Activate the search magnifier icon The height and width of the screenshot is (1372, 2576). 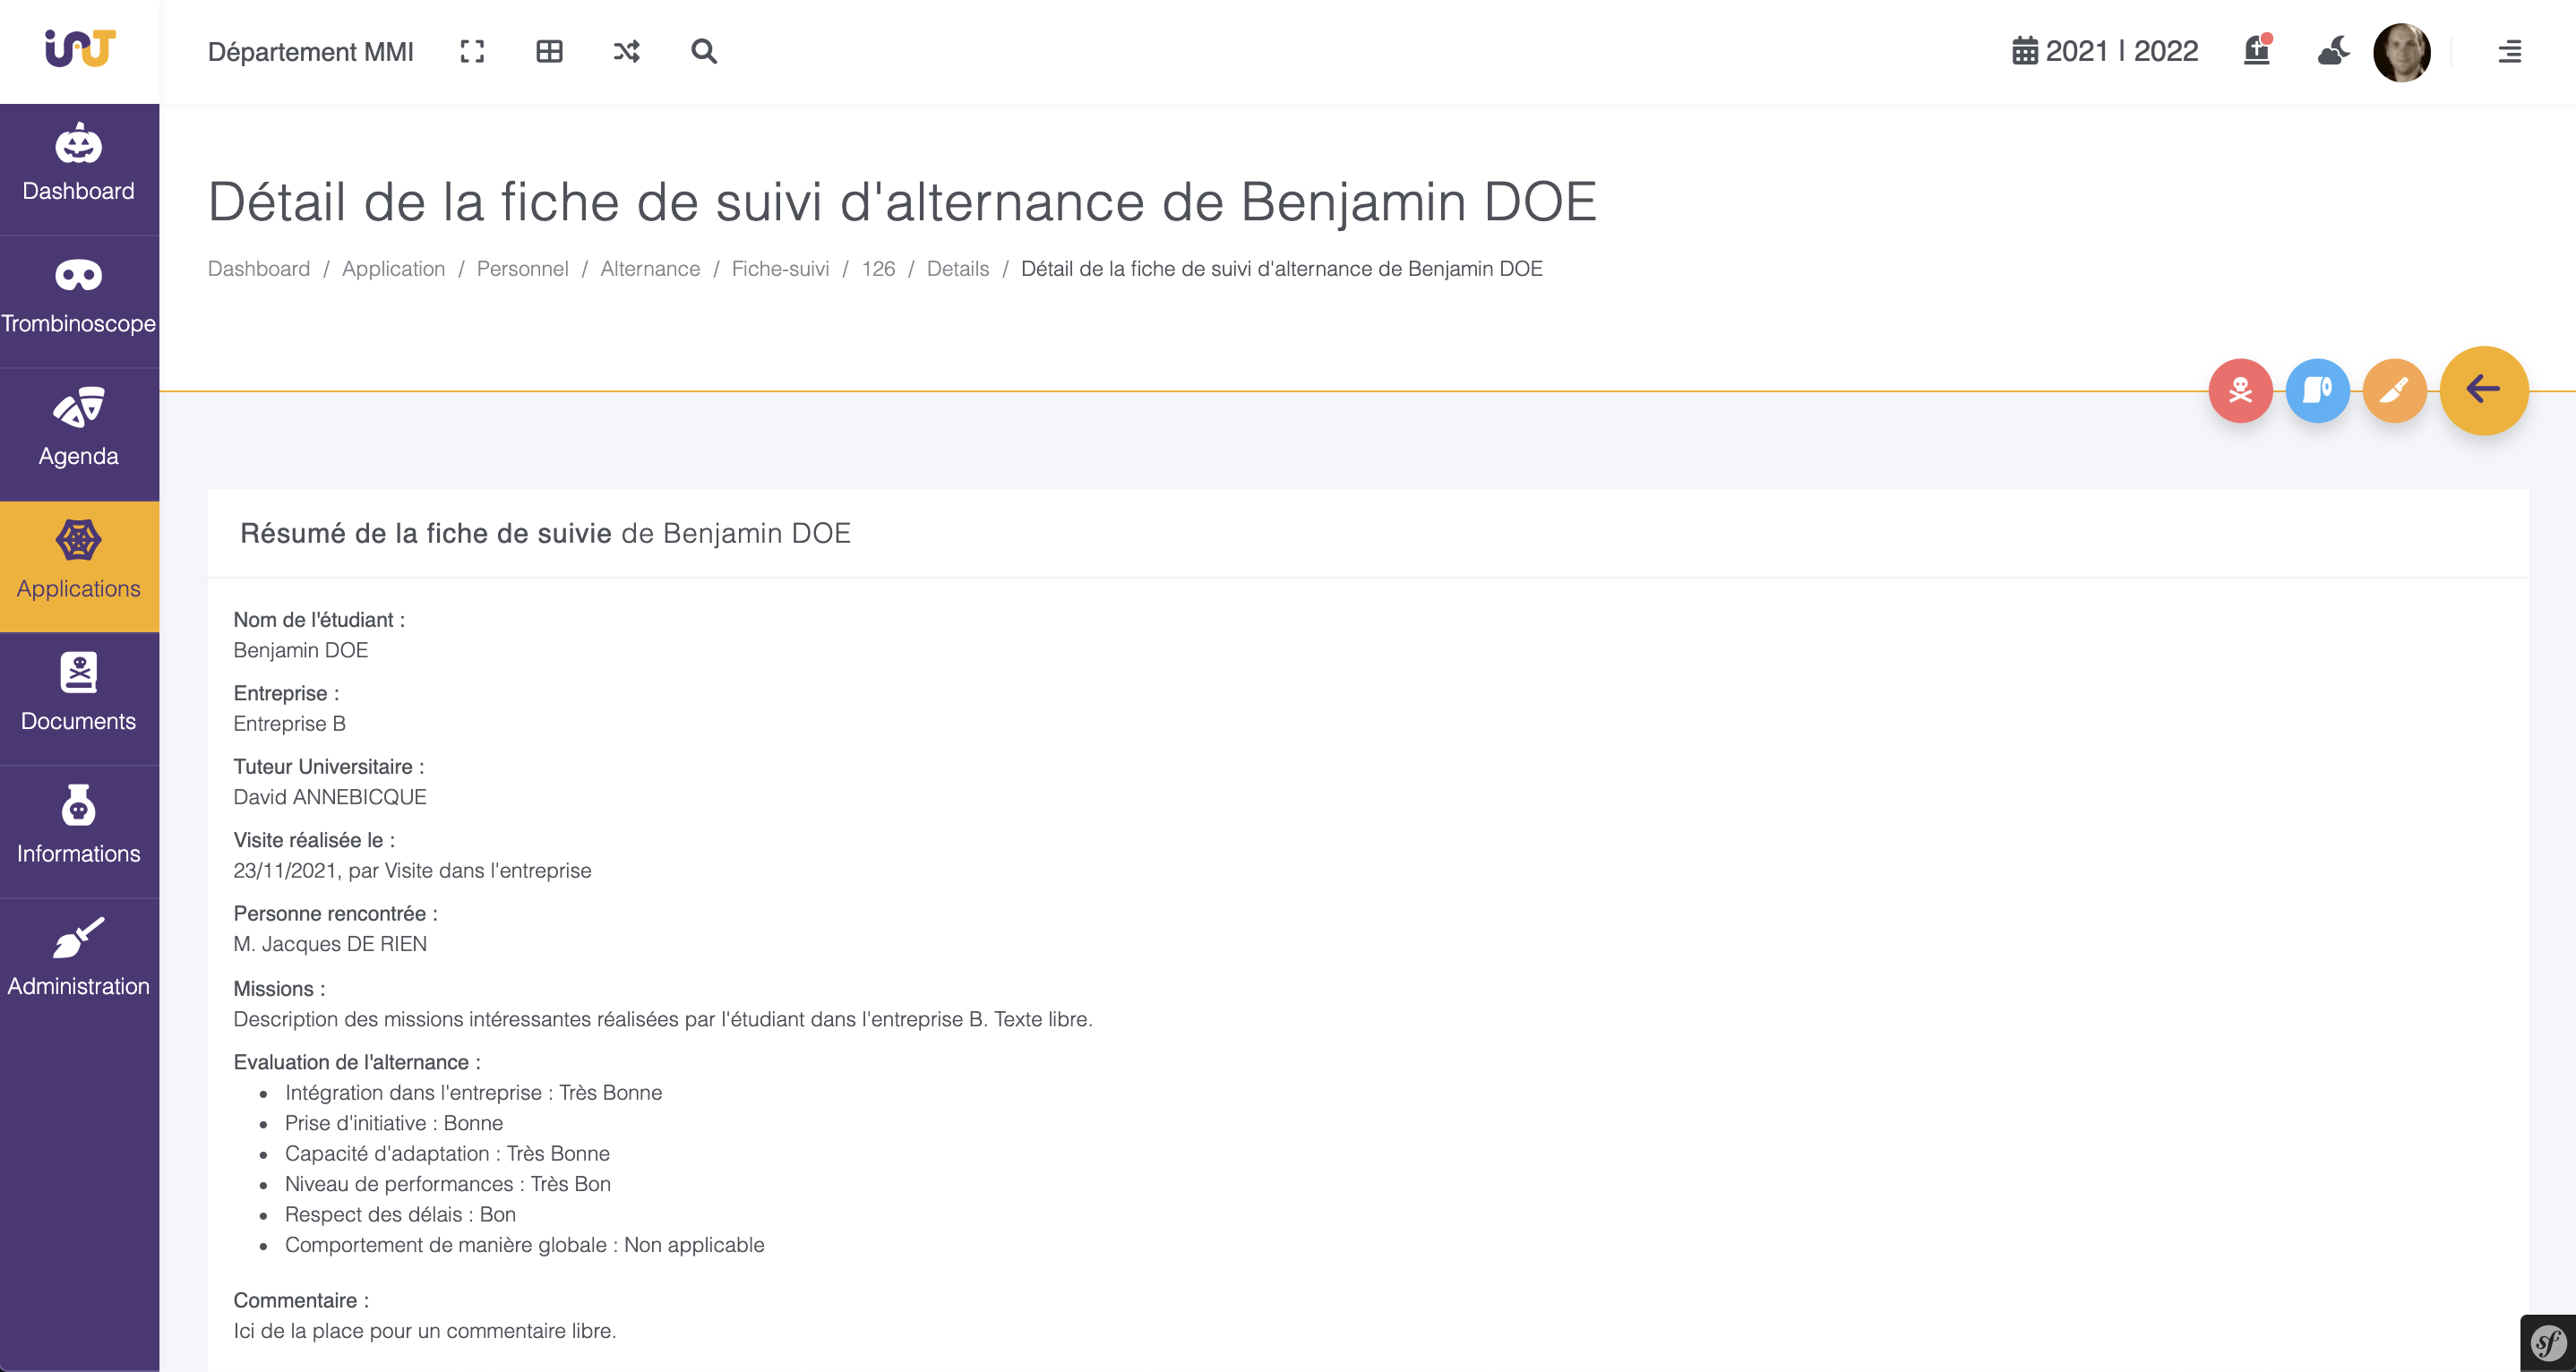pos(704,51)
